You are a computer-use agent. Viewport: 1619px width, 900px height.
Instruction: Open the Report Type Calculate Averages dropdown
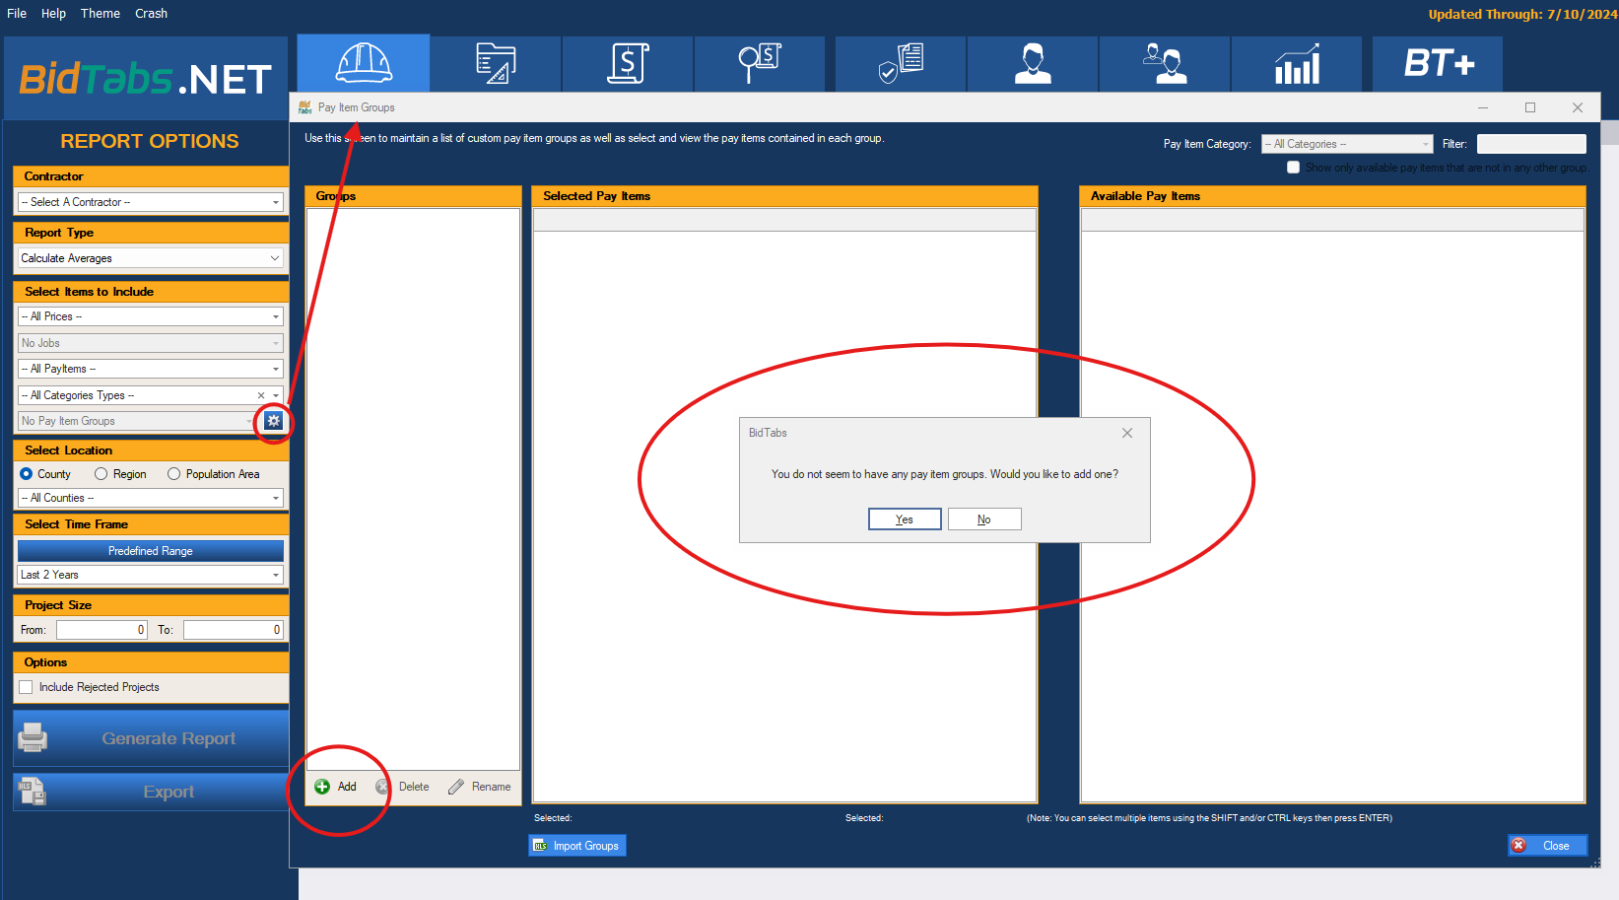pyautogui.click(x=151, y=258)
